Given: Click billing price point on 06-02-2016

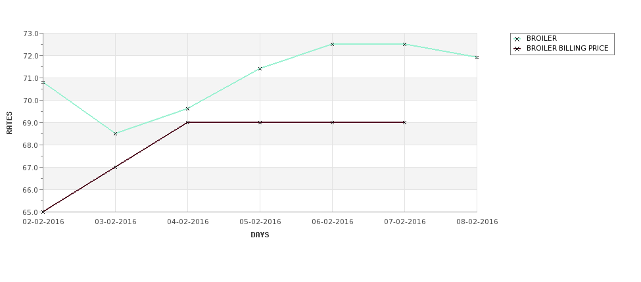Looking at the screenshot, I should pyautogui.click(x=333, y=123).
